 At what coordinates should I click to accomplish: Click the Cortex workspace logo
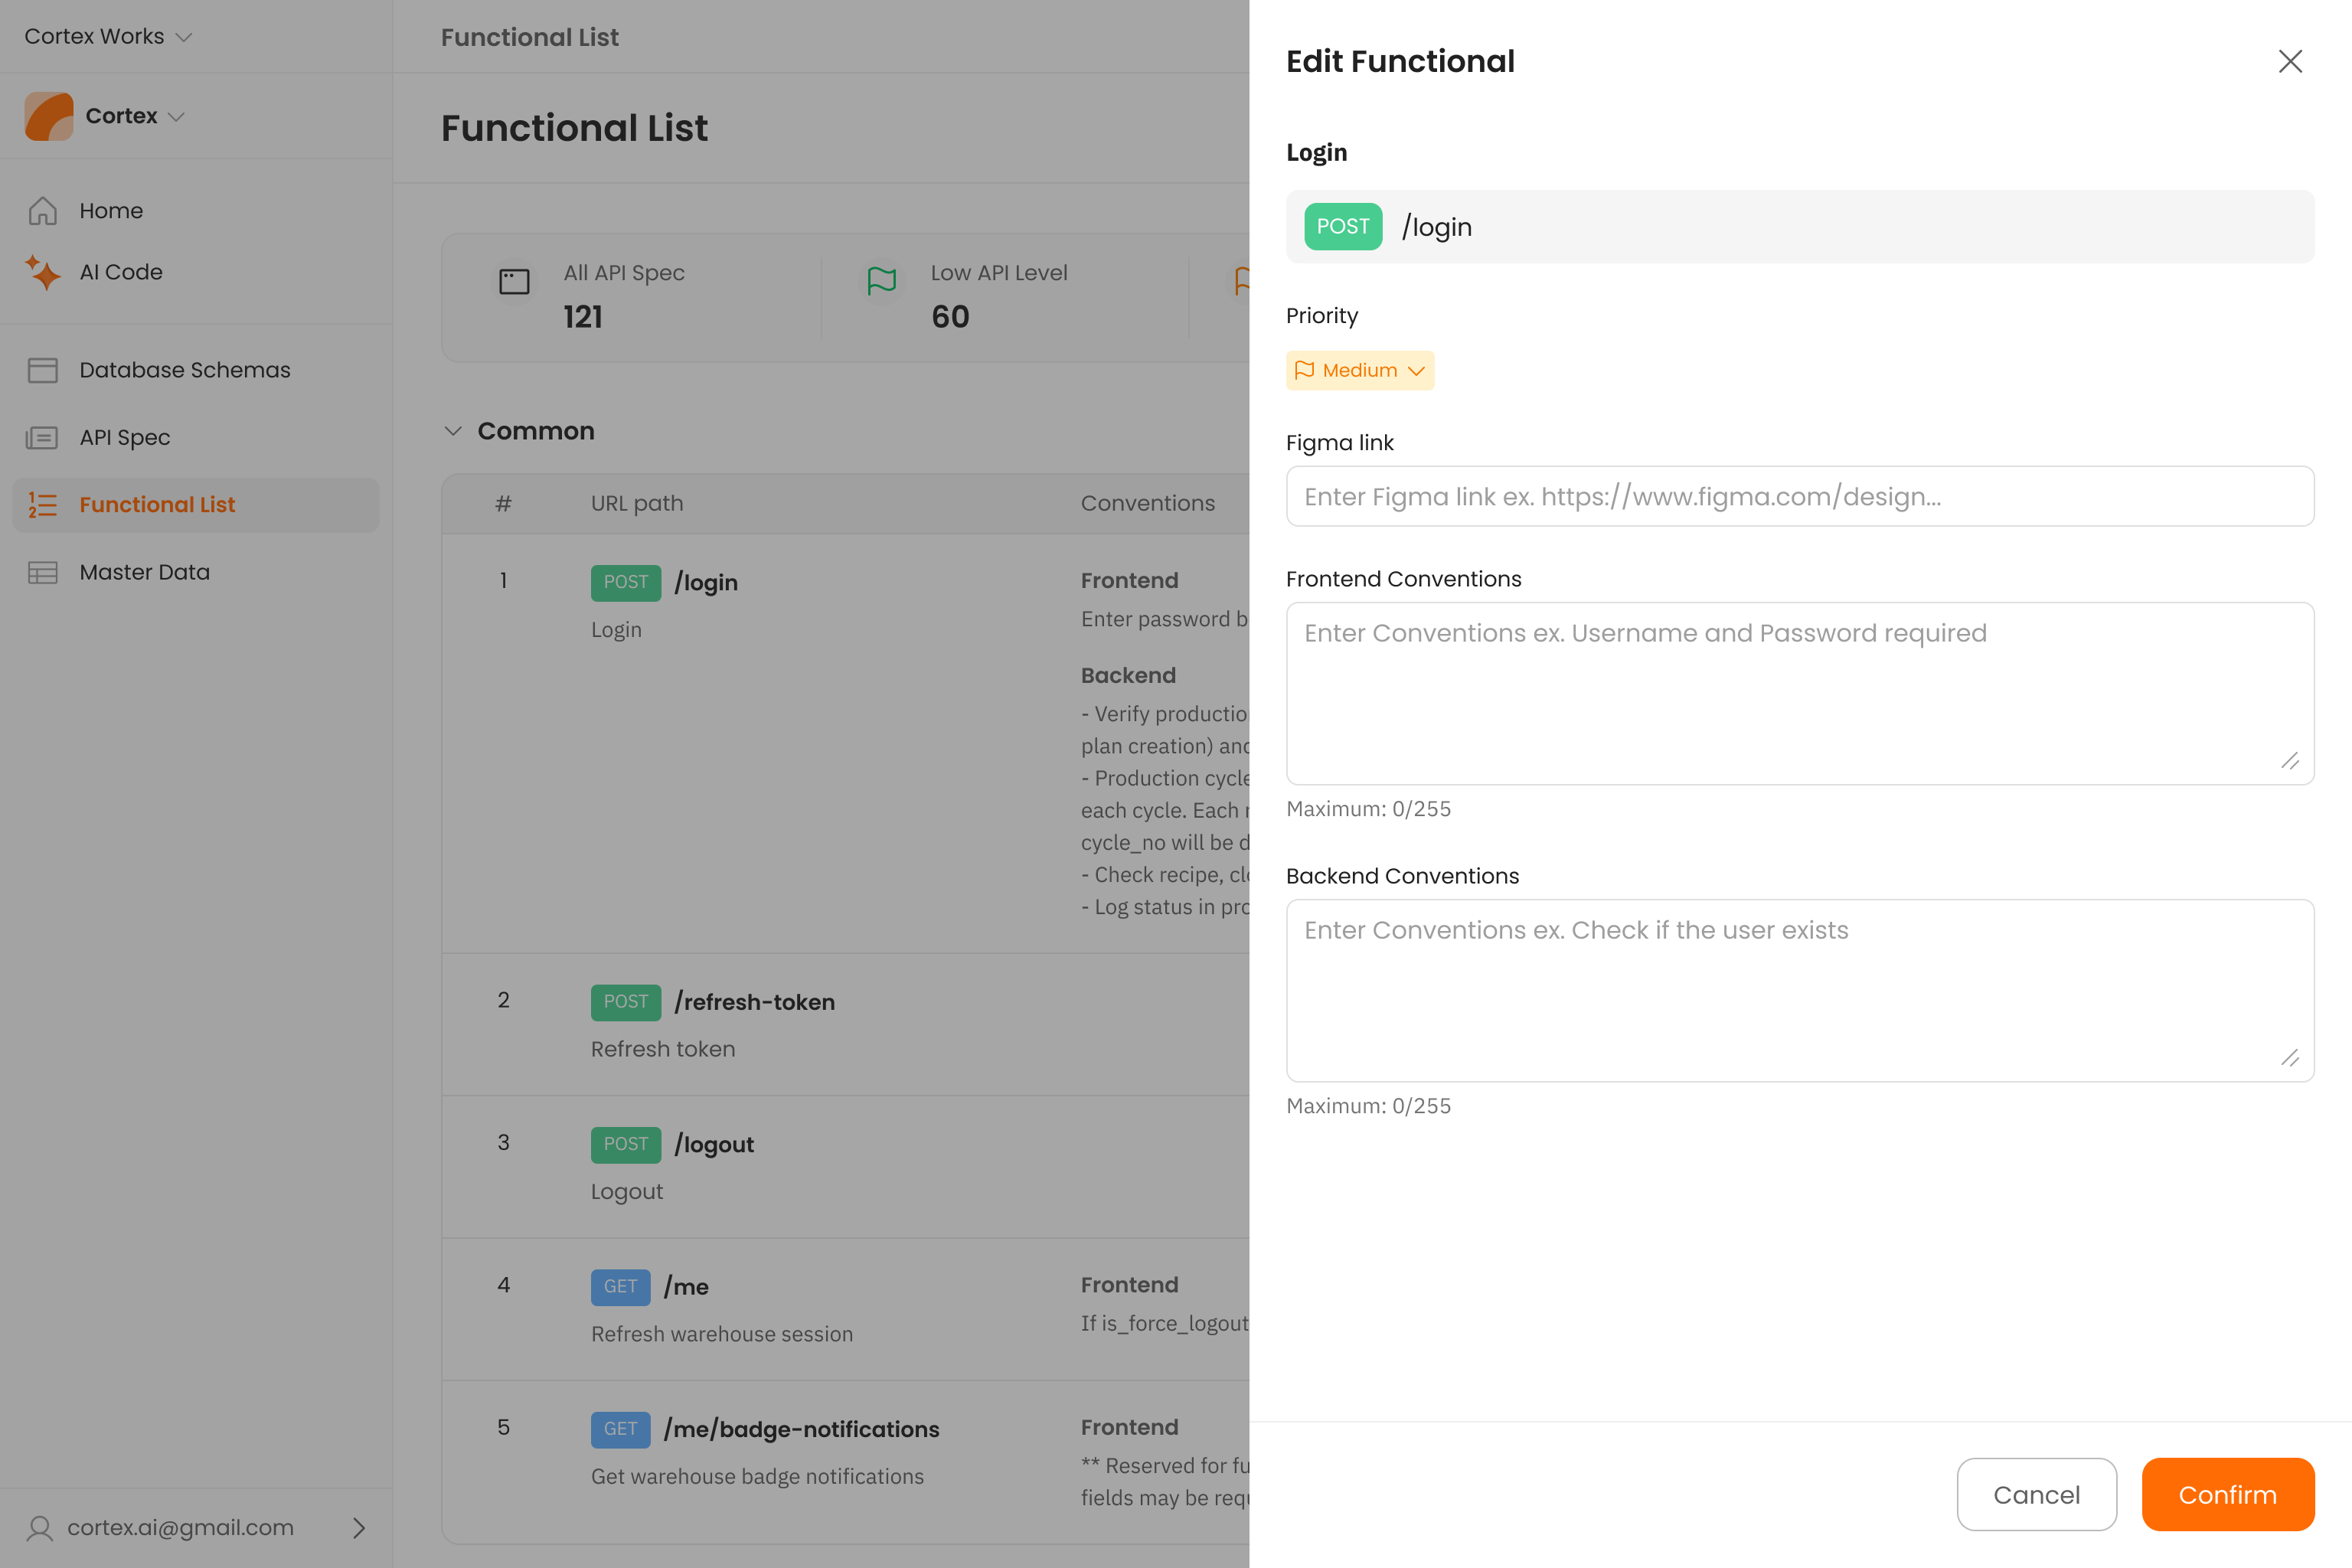click(x=49, y=116)
